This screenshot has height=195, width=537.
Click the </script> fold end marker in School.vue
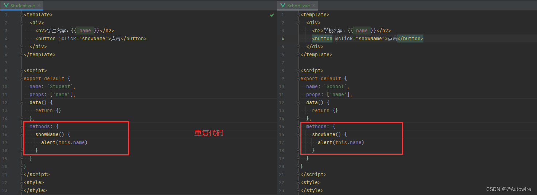[299, 175]
